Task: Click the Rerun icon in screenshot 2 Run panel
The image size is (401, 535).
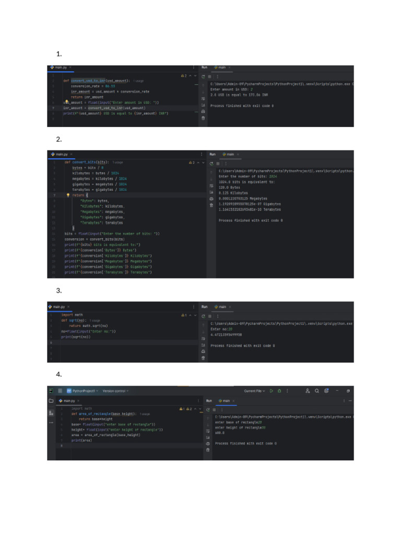Action: [x=211, y=164]
